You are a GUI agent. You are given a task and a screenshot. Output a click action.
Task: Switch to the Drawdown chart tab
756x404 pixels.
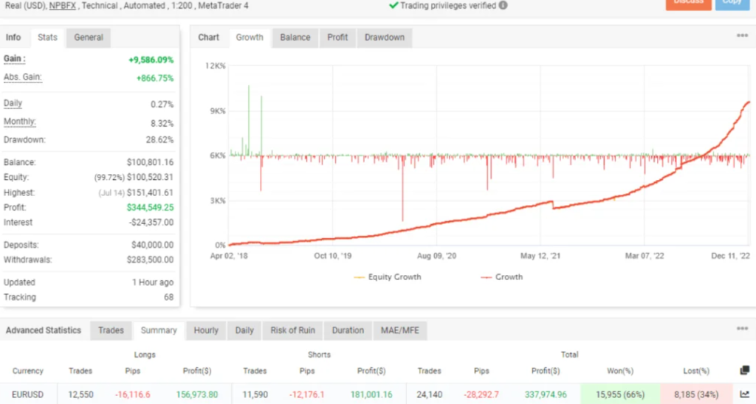pos(385,38)
